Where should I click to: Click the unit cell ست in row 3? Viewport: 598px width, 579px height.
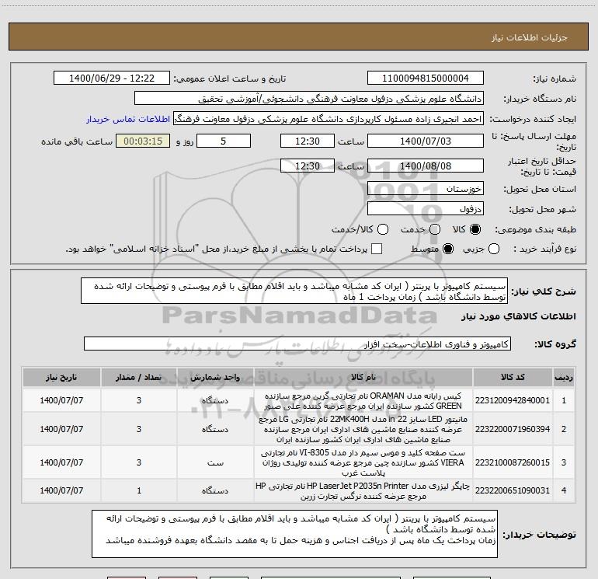click(x=215, y=462)
